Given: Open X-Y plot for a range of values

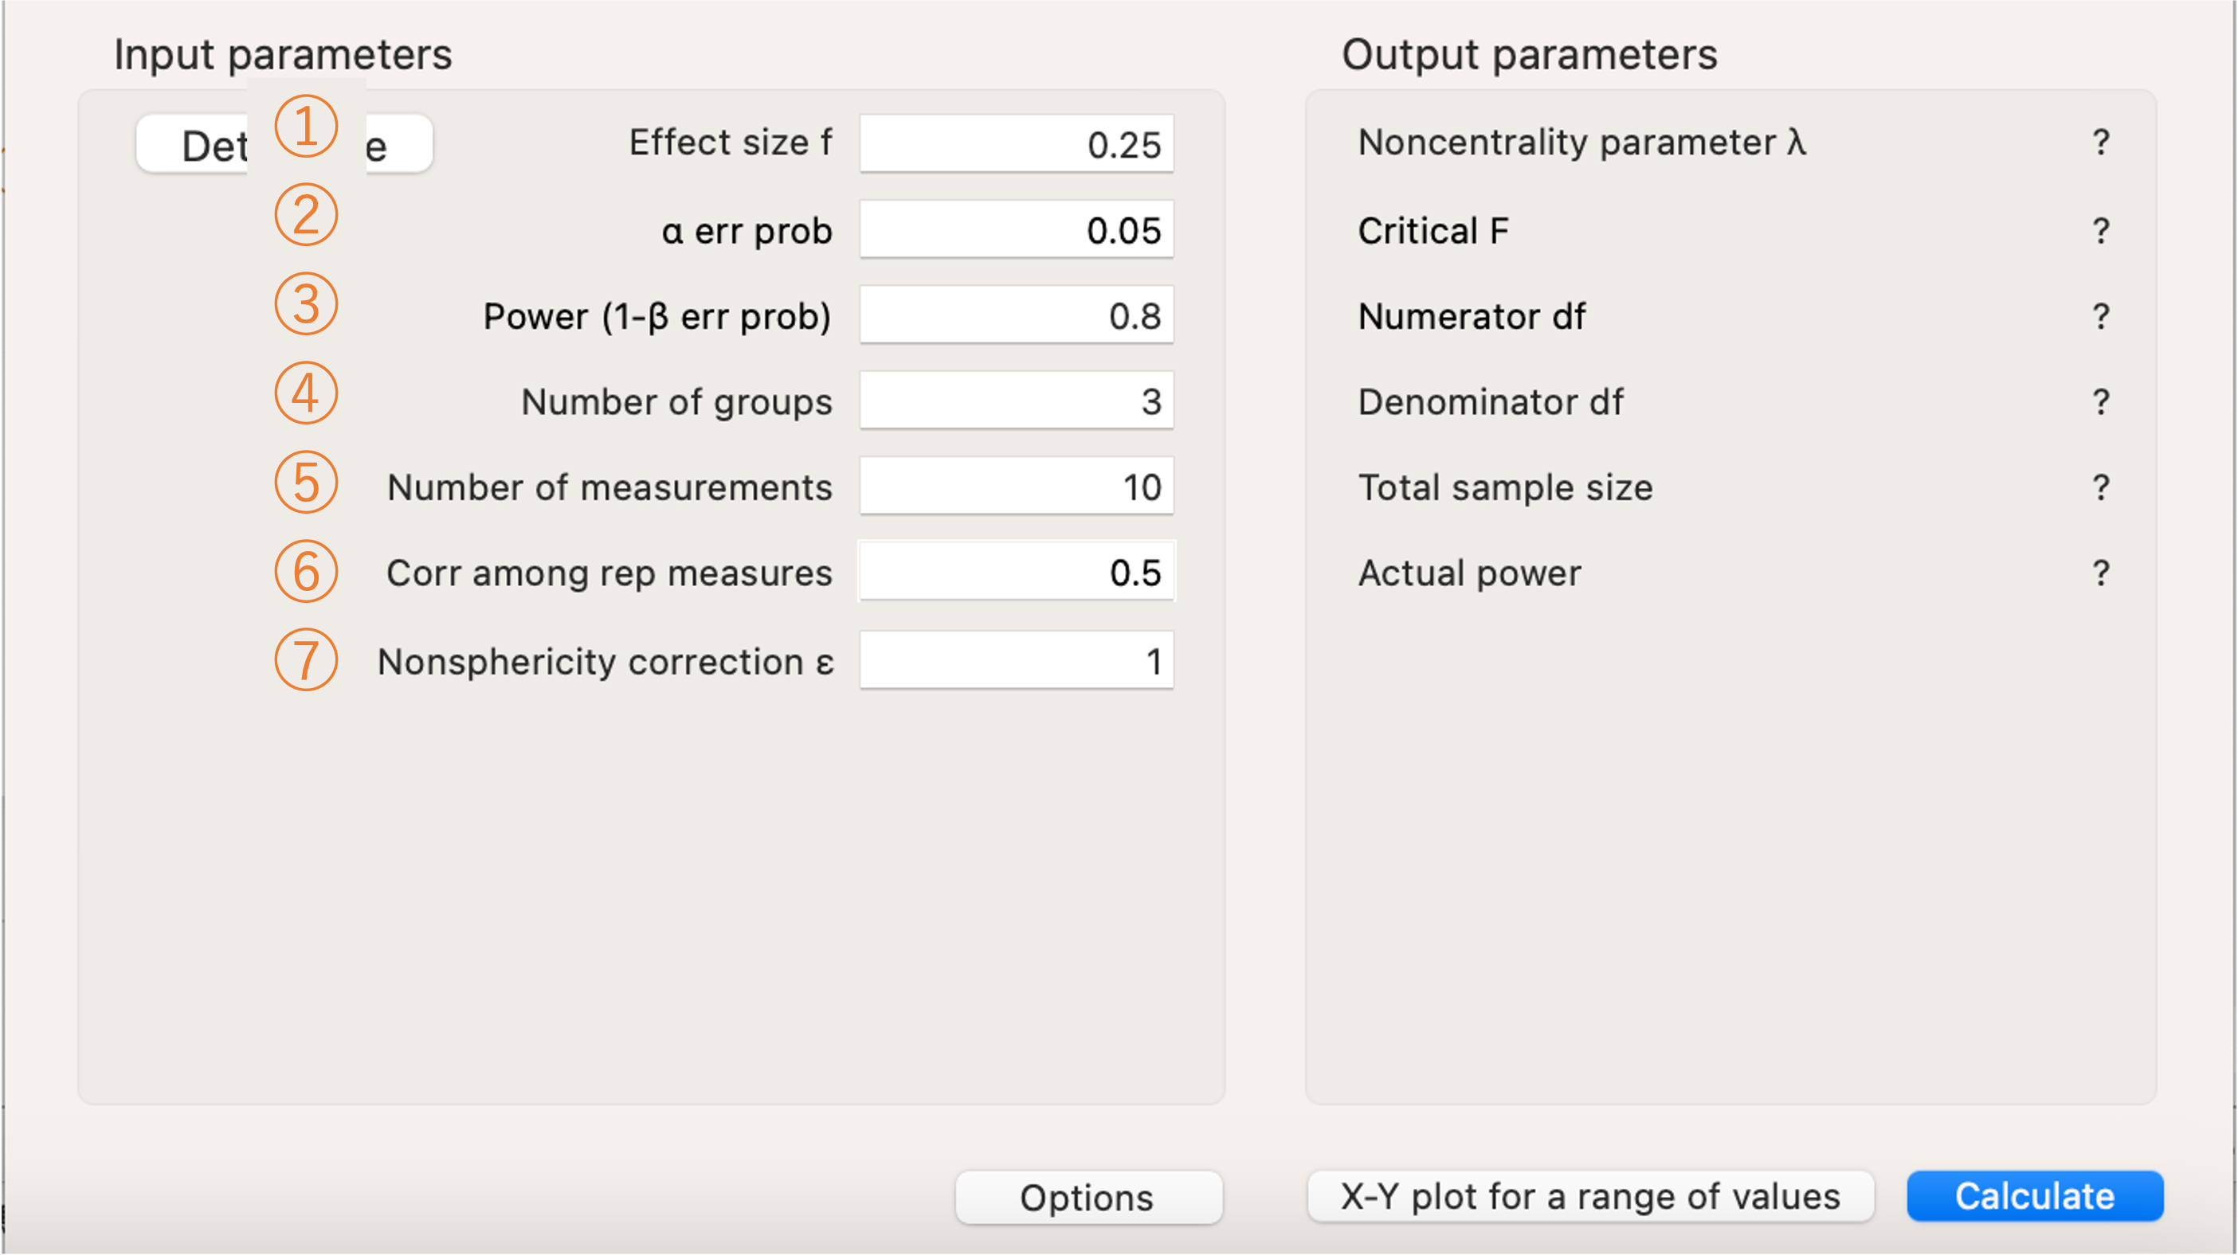Looking at the screenshot, I should point(1590,1197).
